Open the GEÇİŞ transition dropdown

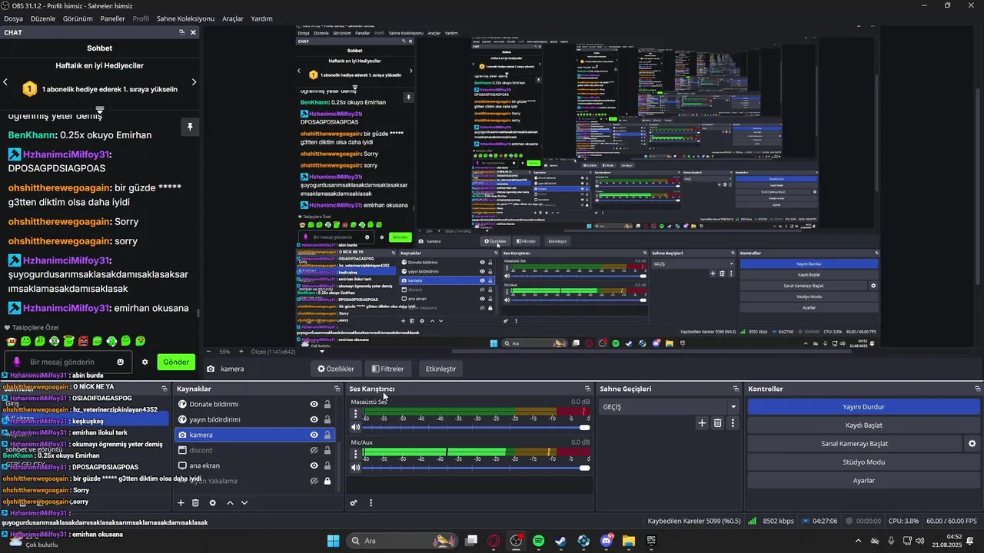coord(669,407)
